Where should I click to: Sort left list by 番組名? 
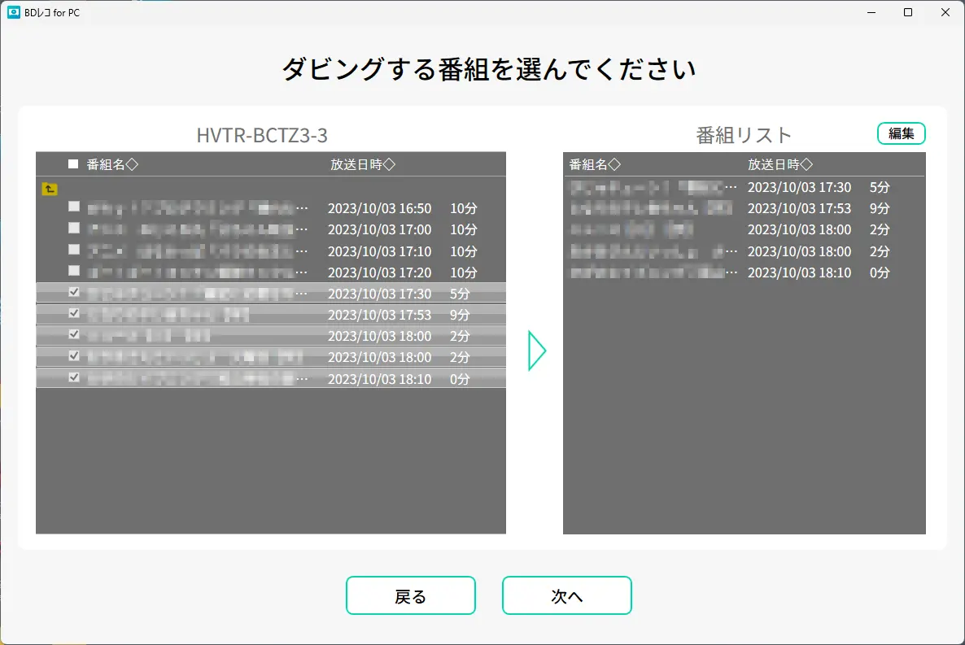coord(112,164)
